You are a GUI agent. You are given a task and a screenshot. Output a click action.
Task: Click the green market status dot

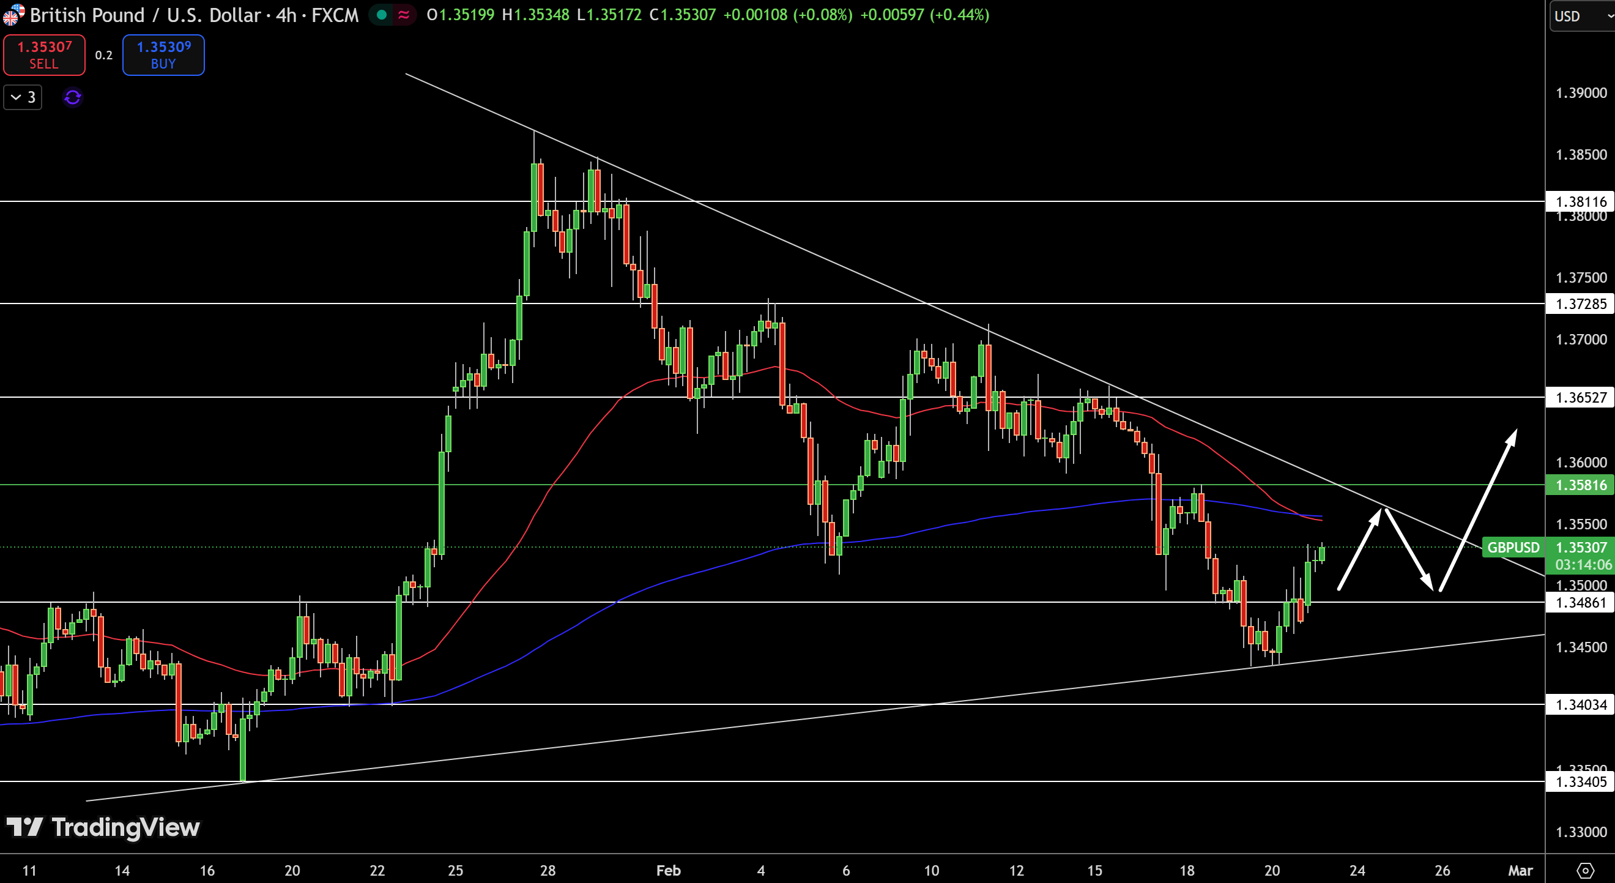point(381,15)
